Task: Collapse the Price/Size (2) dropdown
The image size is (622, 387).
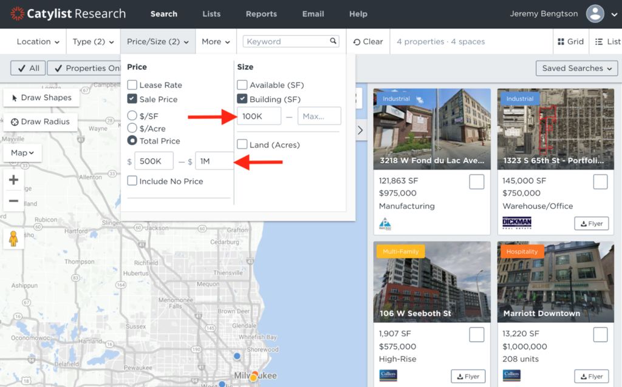Action: 157,42
